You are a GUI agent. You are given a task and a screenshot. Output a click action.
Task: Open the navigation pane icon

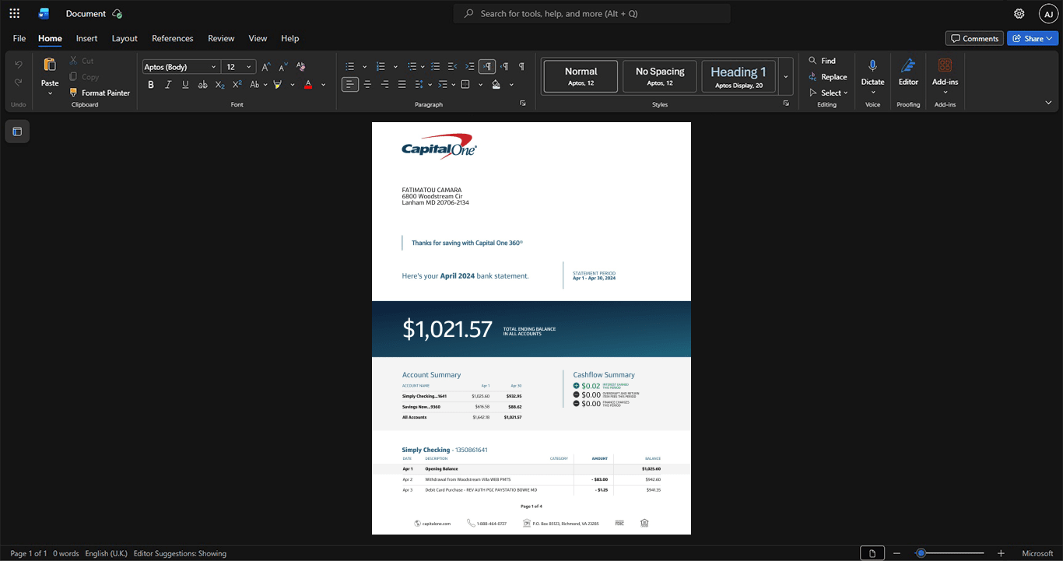pyautogui.click(x=17, y=131)
